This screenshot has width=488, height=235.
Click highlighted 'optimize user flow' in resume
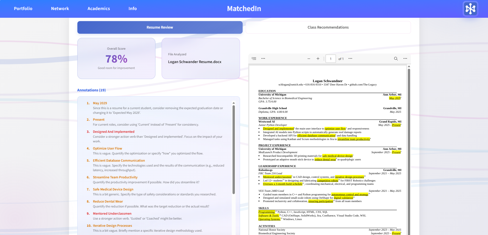click(x=335, y=128)
